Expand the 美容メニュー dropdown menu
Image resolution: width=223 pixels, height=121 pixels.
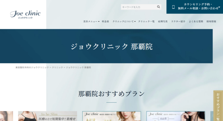point(91,21)
